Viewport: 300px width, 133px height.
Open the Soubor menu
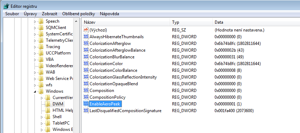tap(12, 14)
